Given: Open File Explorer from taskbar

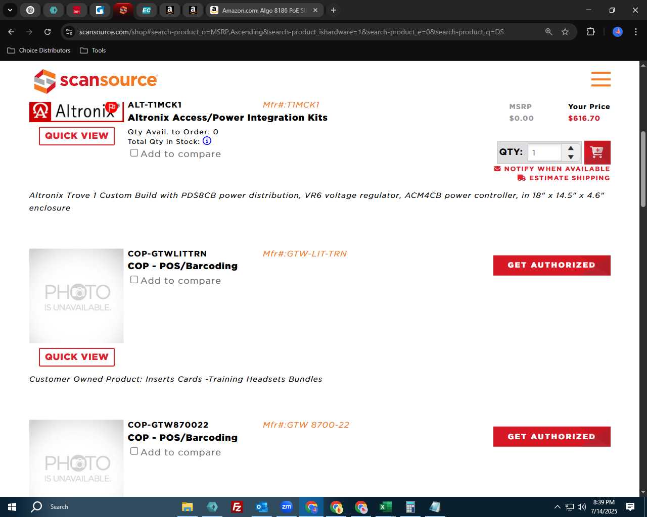Looking at the screenshot, I should click(x=188, y=507).
